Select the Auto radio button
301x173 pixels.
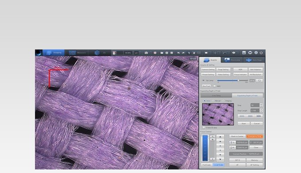tap(205, 101)
